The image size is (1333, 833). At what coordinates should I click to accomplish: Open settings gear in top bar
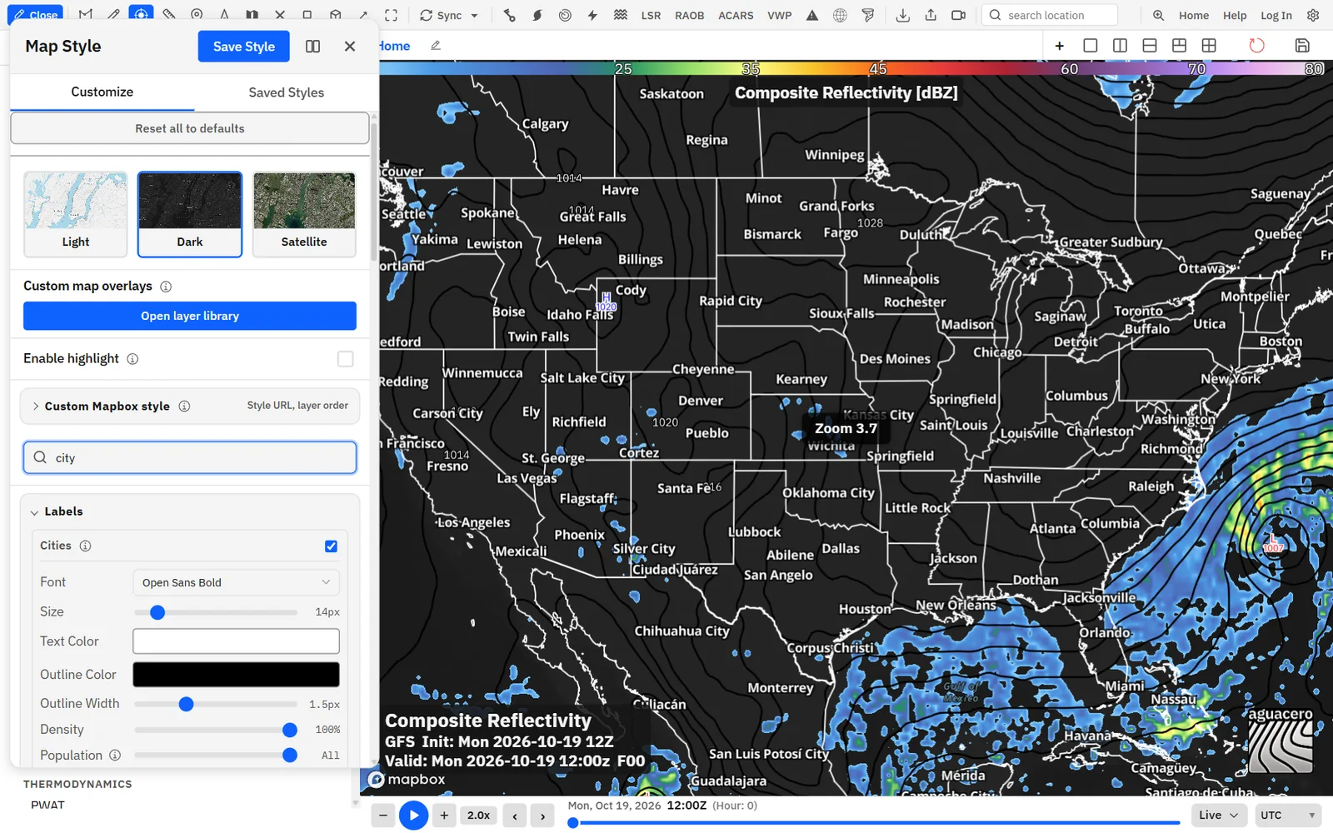[1314, 15]
